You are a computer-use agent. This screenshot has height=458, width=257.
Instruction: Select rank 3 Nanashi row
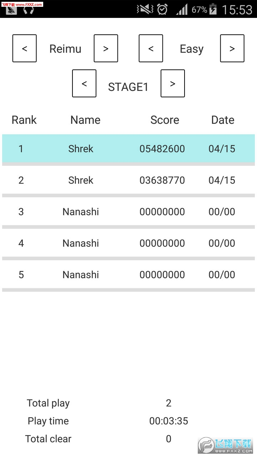[x=128, y=211]
